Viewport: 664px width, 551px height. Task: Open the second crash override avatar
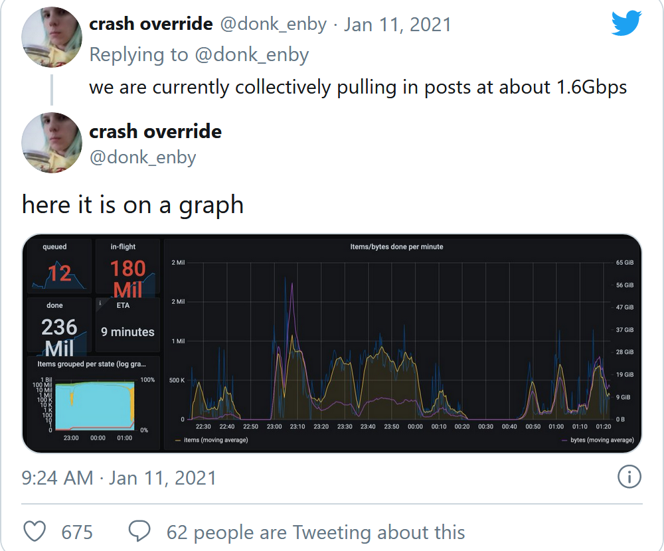click(x=52, y=143)
